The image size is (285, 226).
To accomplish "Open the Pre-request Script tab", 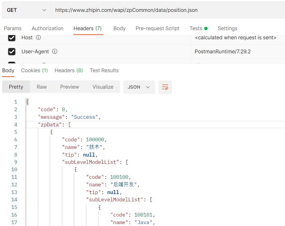I will coord(158,28).
